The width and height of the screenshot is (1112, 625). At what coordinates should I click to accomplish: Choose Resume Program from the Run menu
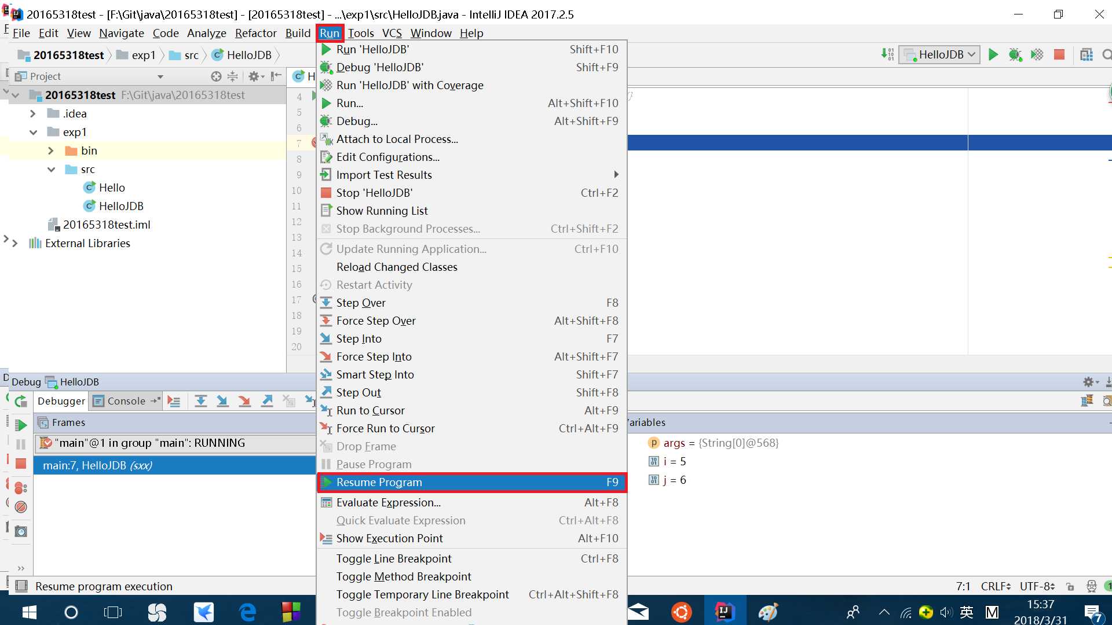tap(472, 482)
